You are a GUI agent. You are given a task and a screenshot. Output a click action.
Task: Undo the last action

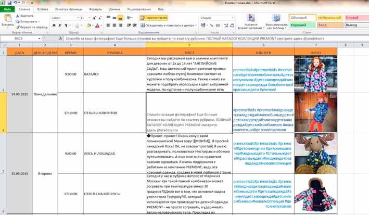pos(16,3)
